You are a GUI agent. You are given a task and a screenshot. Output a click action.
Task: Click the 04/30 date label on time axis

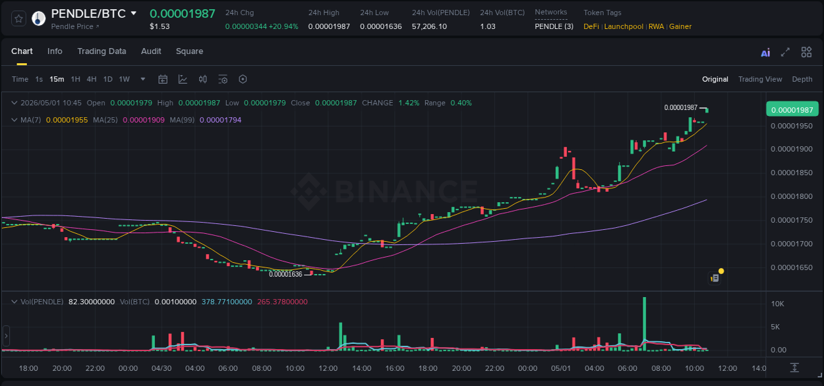162,368
